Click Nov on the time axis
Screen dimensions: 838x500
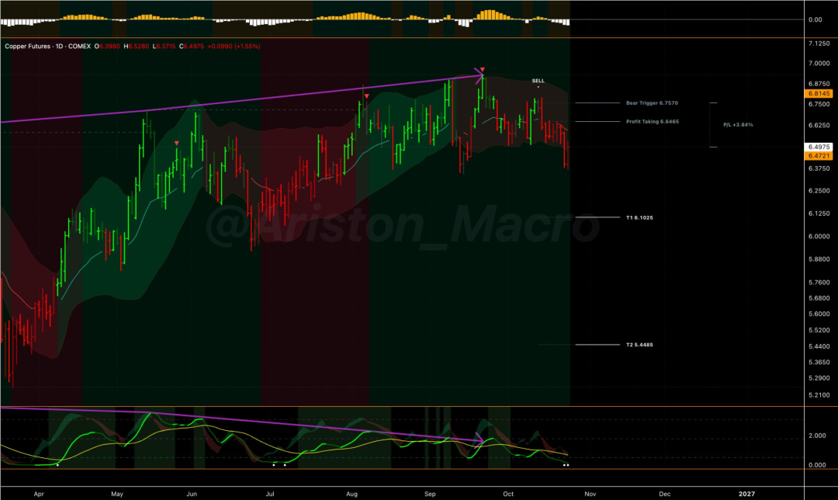pos(590,494)
